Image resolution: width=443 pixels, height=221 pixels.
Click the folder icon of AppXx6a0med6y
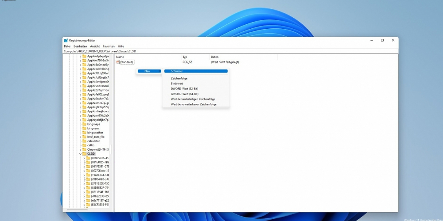(84, 65)
